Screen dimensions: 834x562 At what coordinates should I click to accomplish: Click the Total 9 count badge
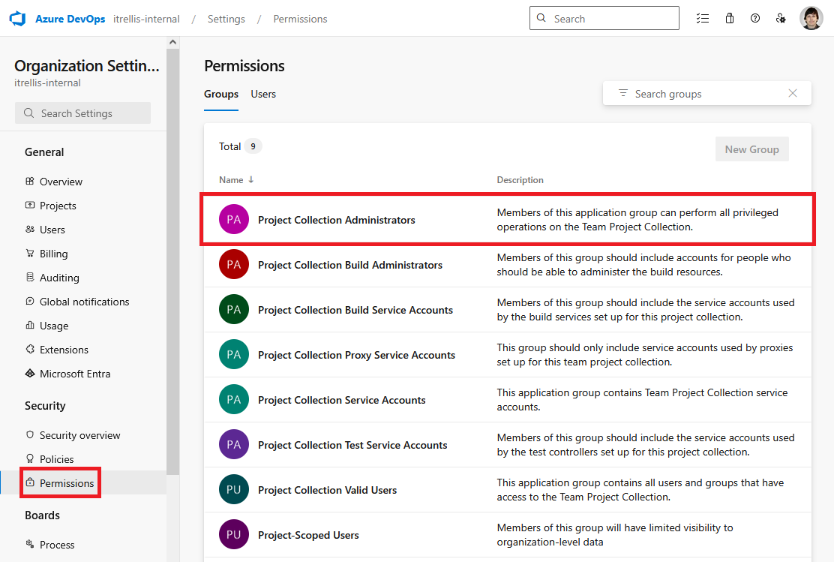tap(253, 146)
